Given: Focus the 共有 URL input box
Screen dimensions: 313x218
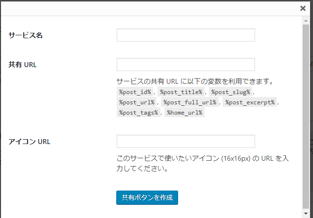Looking at the screenshot, I should click(x=186, y=64).
